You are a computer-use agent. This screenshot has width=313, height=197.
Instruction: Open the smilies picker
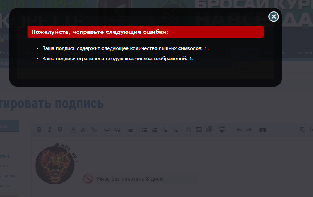[x=188, y=130]
